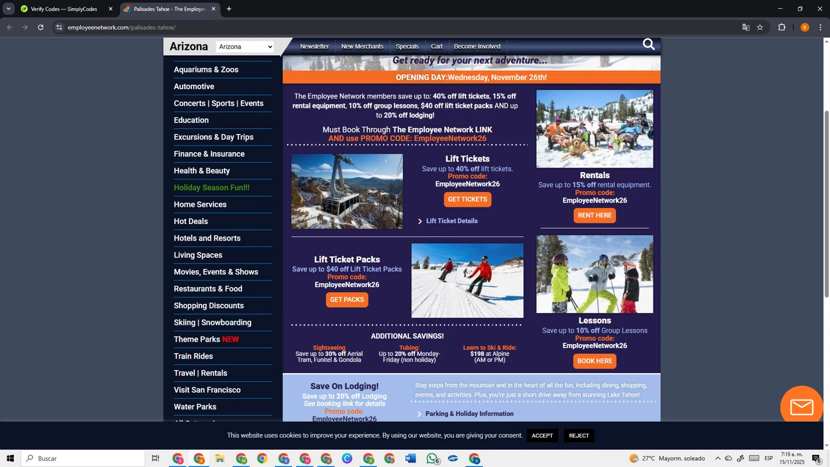Switch to Verify Codes SimplyCodes tab

64,9
